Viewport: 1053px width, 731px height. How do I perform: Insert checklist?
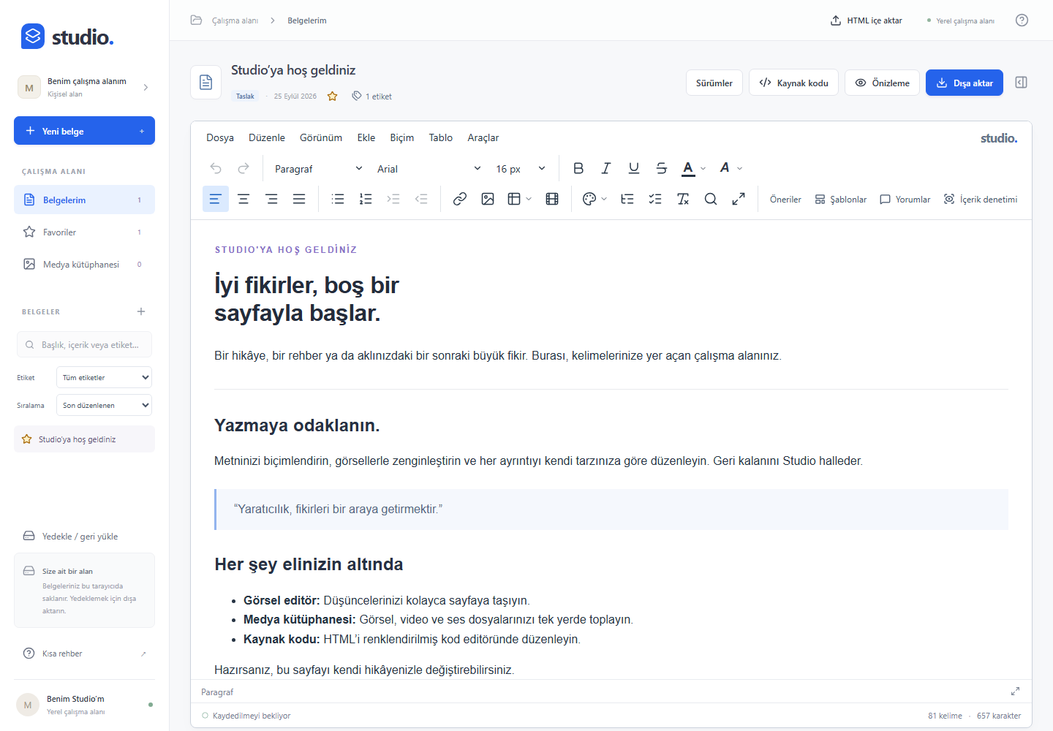(x=655, y=199)
